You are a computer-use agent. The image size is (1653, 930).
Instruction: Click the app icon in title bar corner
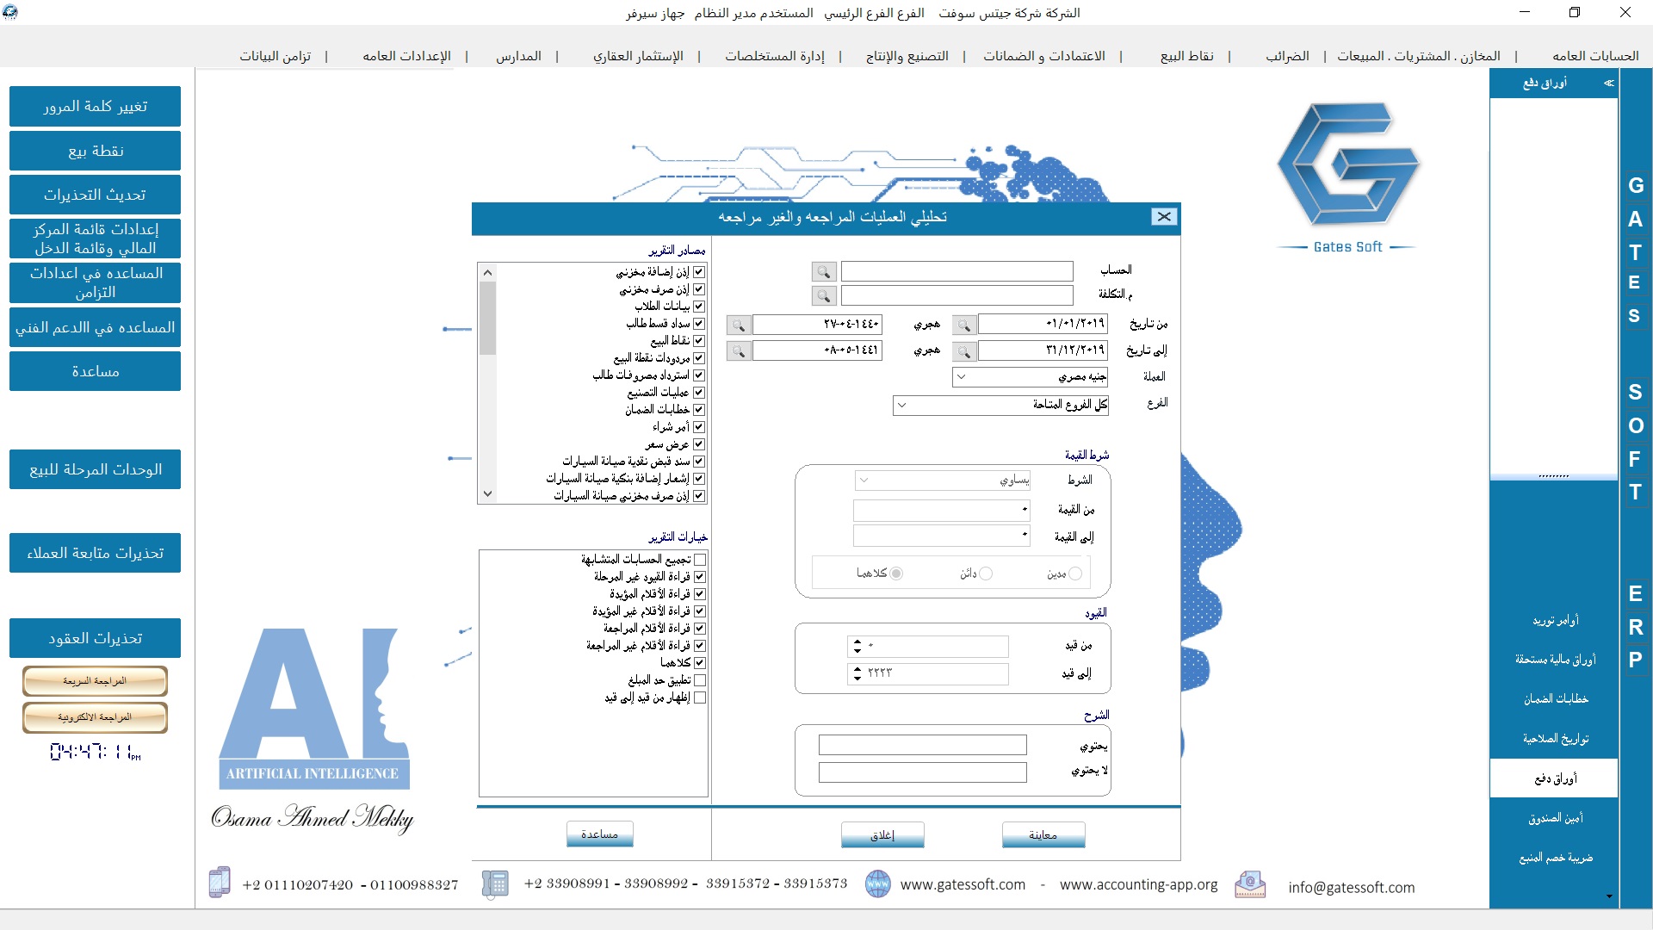click(x=10, y=12)
